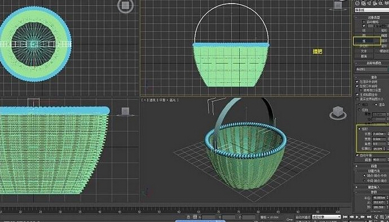Screen dimensions: 389x222
Task: Click the 多边形 shape button
Action: (364, 46)
